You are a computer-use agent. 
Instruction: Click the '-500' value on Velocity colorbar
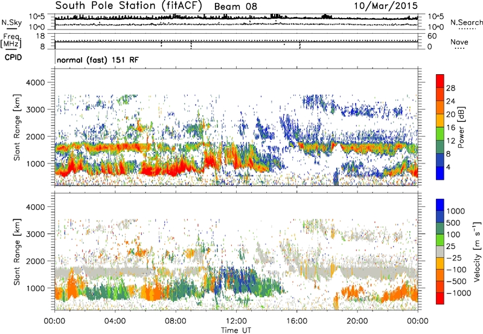pyautogui.click(x=456, y=282)
